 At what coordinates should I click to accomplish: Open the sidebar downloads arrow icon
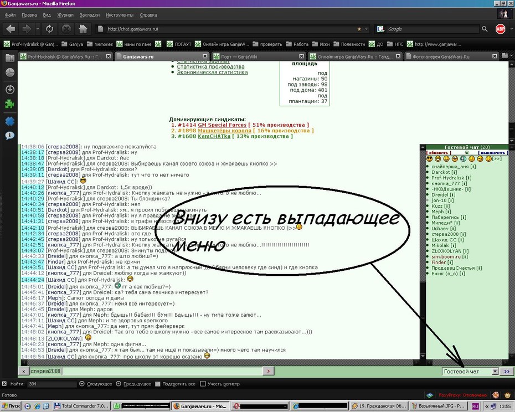pyautogui.click(x=10, y=89)
